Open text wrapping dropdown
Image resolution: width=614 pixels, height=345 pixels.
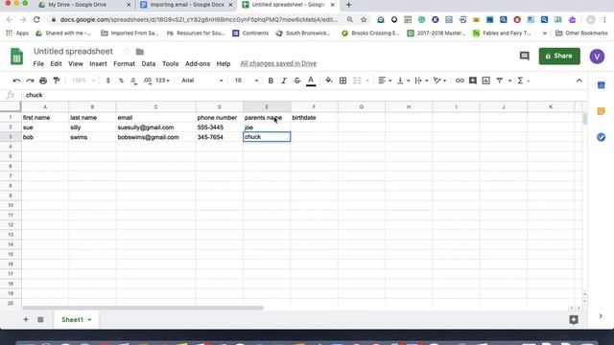point(421,80)
